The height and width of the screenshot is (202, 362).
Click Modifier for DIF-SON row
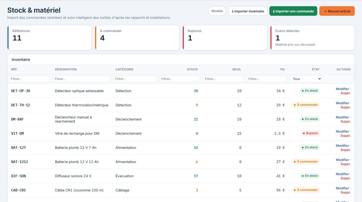[342, 174]
